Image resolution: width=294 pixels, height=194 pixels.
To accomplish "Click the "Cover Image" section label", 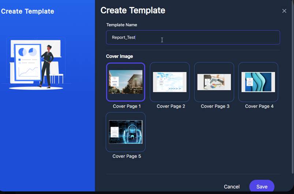I will click(x=119, y=56).
